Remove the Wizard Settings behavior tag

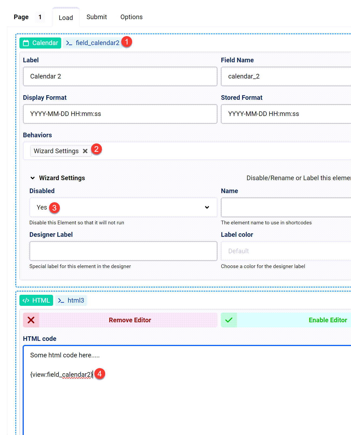coord(85,151)
